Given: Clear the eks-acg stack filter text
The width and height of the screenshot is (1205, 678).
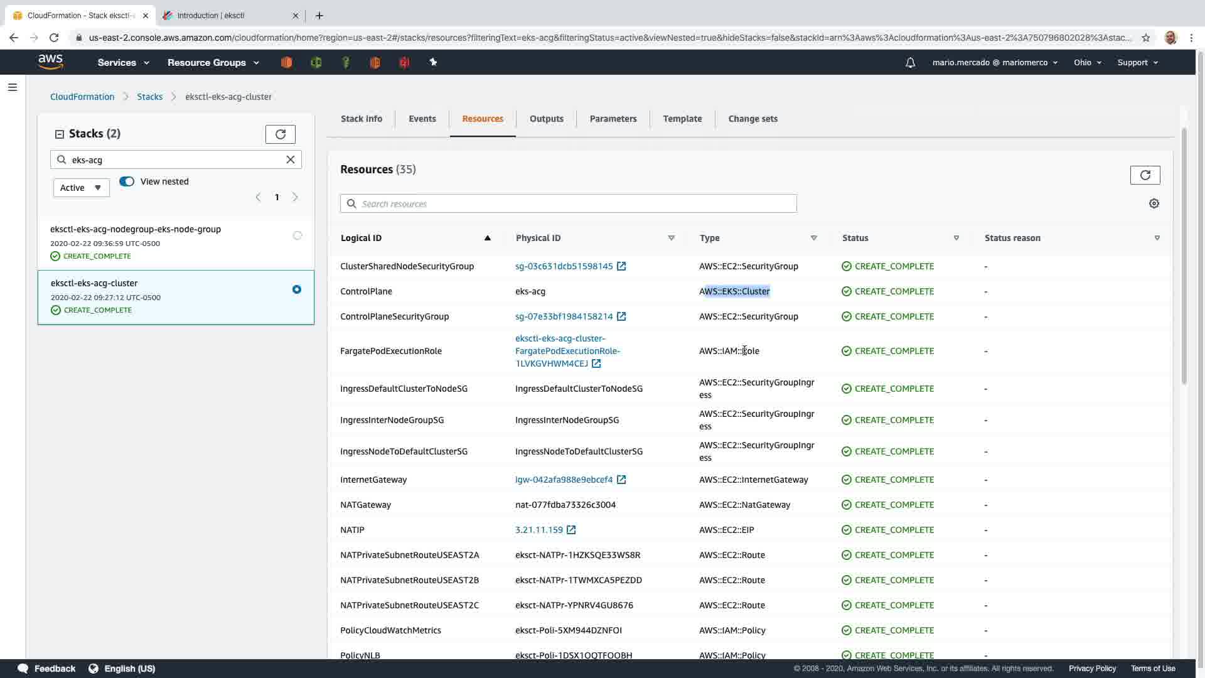Looking at the screenshot, I should pyautogui.click(x=291, y=159).
